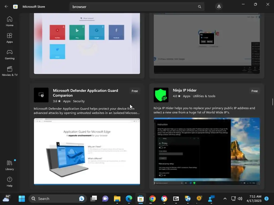The height and width of the screenshot is (205, 274).
Task: Open Home in the sidebar
Action: click(10, 21)
